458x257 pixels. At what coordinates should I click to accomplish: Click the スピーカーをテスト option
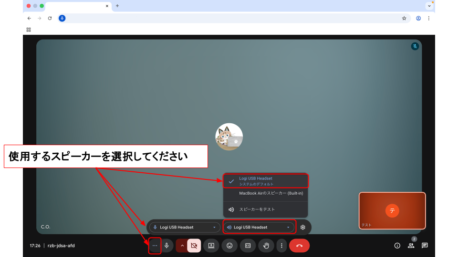pos(257,209)
